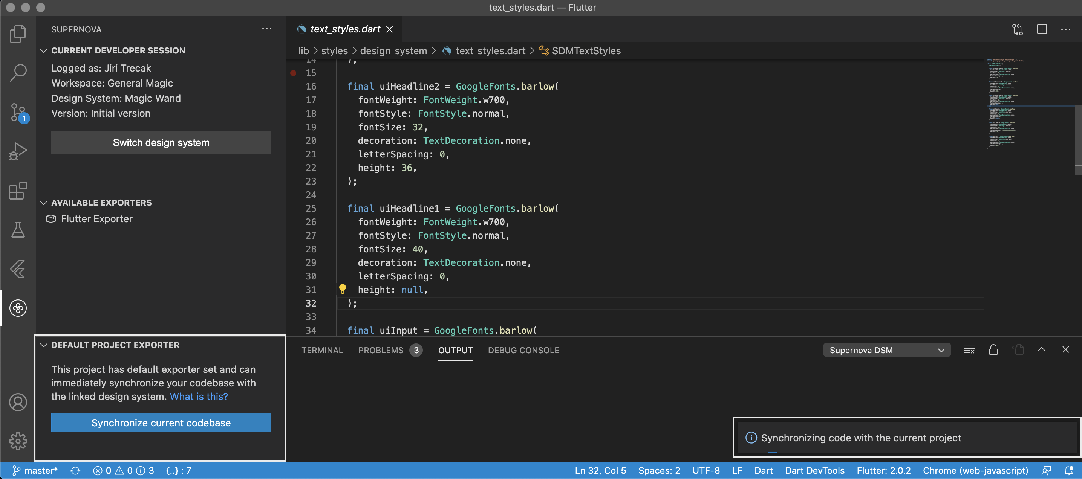The image size is (1082, 479).
Task: Select the Supernova activity bar icon
Action: [x=18, y=308]
